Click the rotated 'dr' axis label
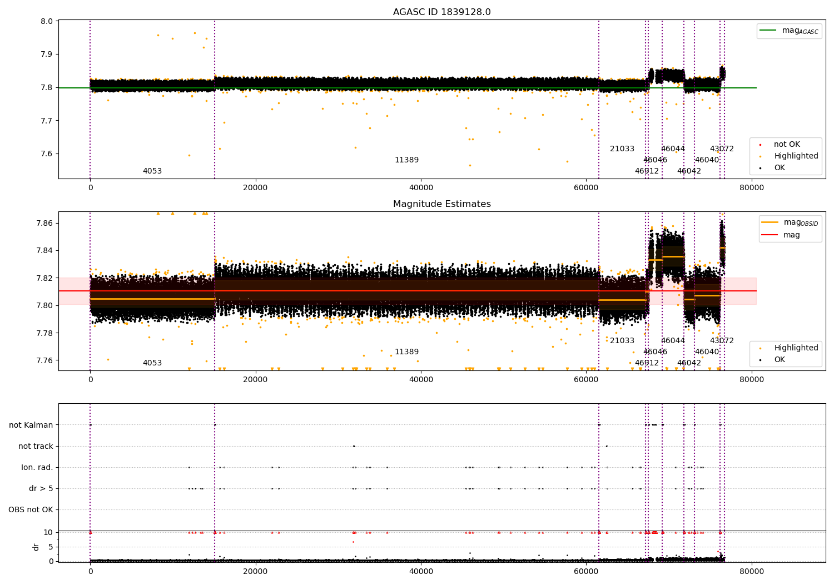The image size is (834, 584). coord(36,547)
